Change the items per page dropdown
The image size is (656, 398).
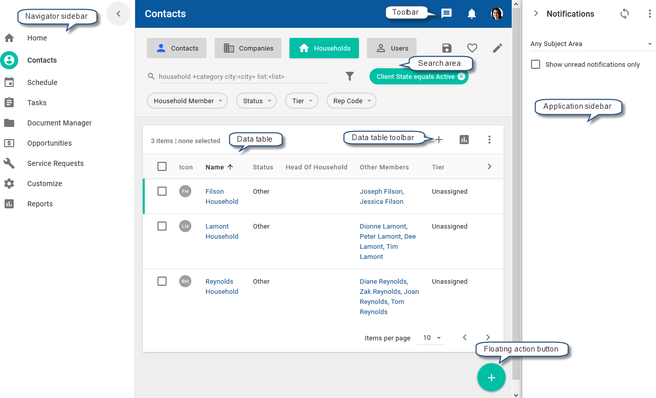(430, 337)
